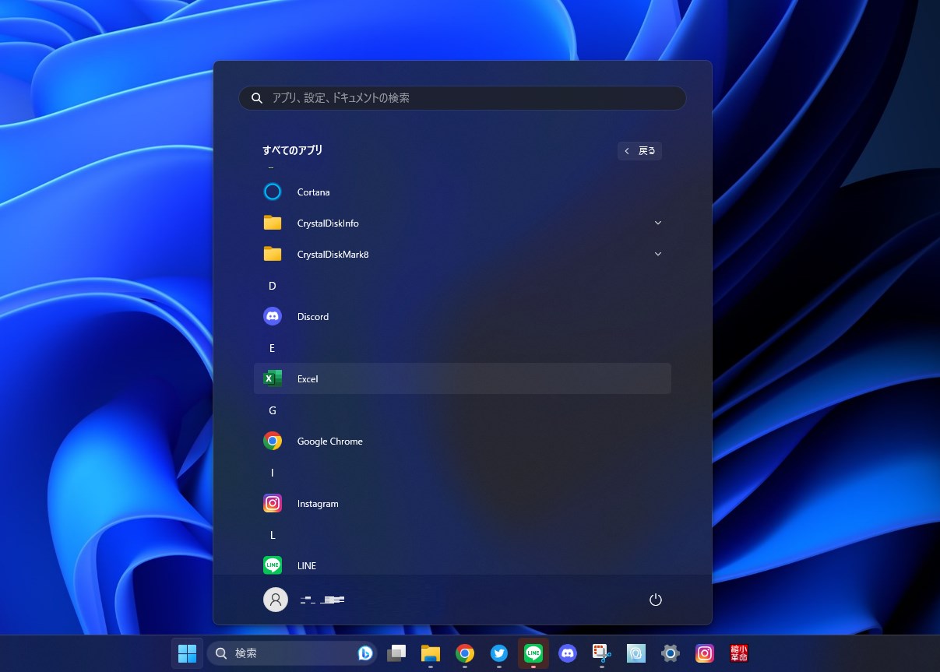The image size is (940, 672).
Task: Click the CrystalDiskInfo folder icon
Action: [273, 223]
